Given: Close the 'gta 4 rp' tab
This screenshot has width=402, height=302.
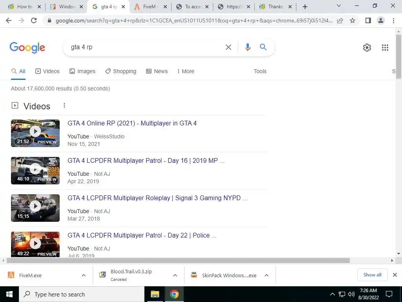Looking at the screenshot, I should [123, 7].
